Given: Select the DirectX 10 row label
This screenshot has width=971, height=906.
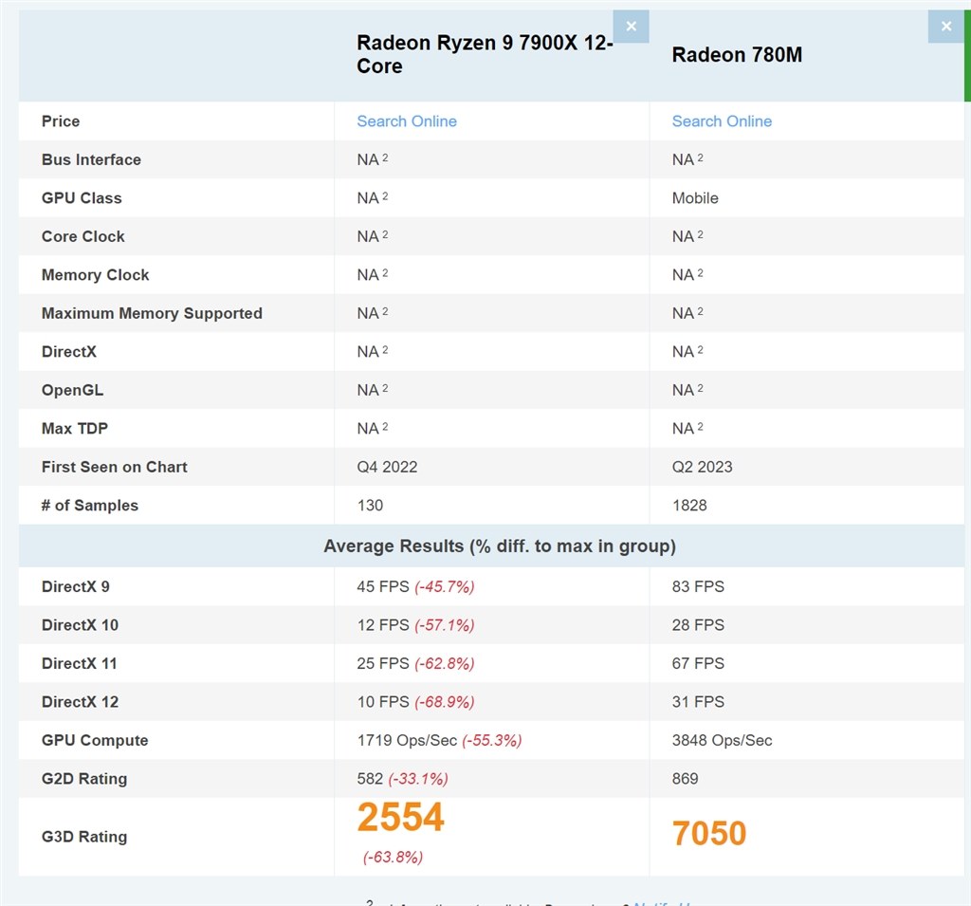Looking at the screenshot, I should pos(80,625).
